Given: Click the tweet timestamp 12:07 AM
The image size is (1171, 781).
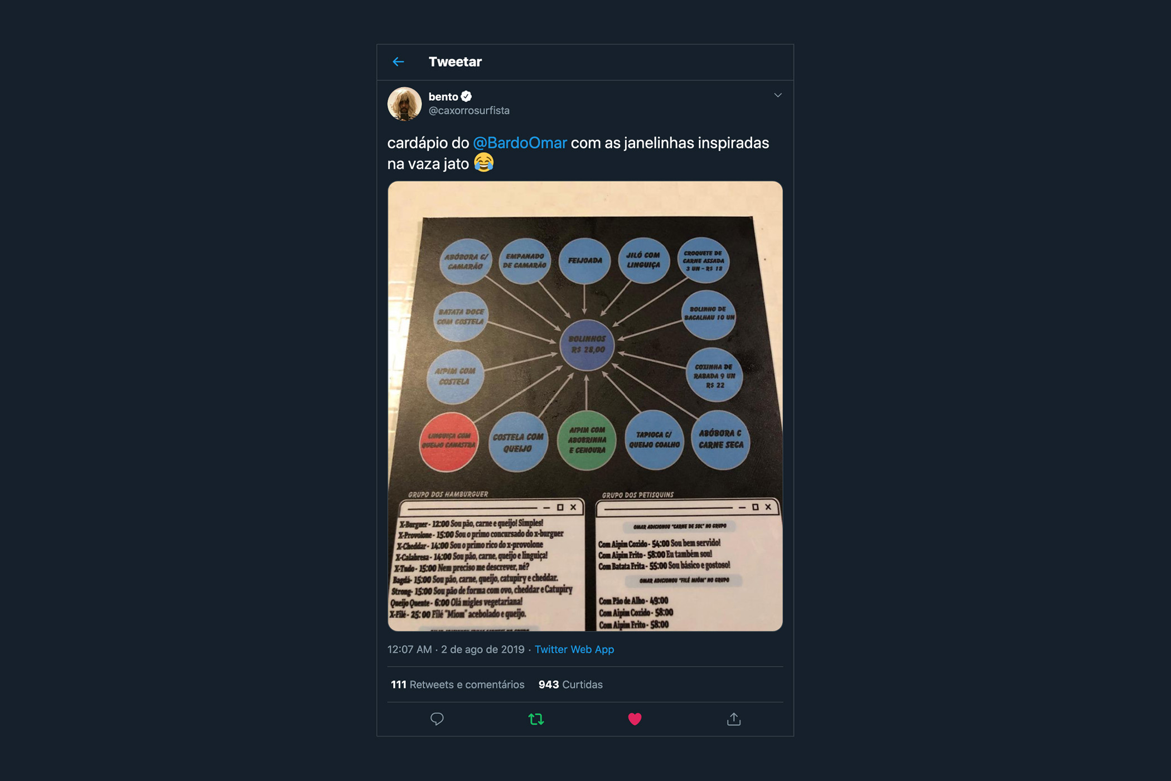Looking at the screenshot, I should [409, 649].
